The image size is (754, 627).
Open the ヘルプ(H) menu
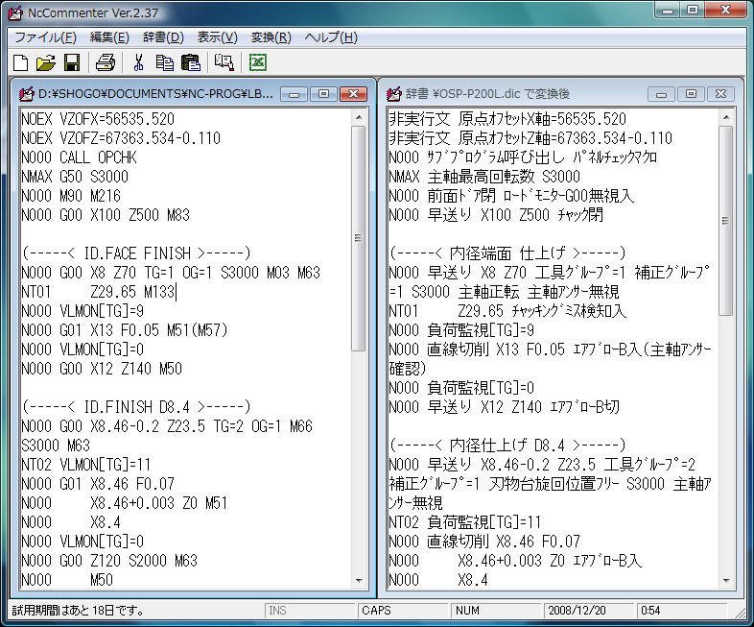331,37
